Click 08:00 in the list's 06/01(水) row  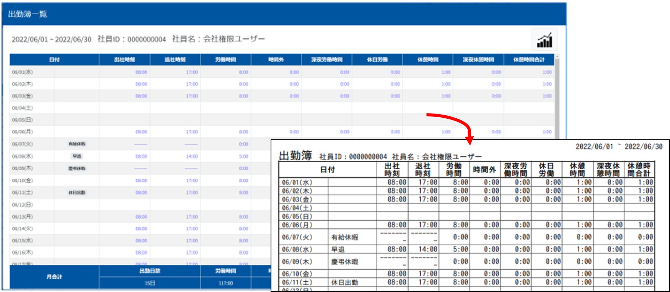pos(141,72)
